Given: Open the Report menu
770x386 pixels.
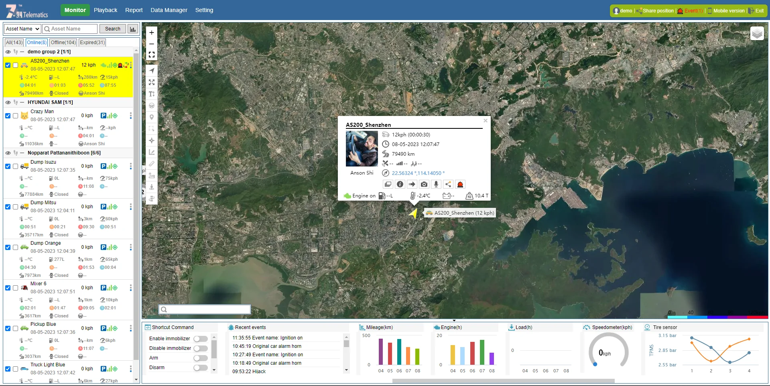Looking at the screenshot, I should coord(134,10).
